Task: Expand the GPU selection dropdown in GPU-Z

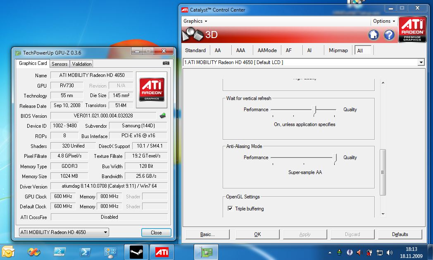Action: pyautogui.click(x=105, y=232)
